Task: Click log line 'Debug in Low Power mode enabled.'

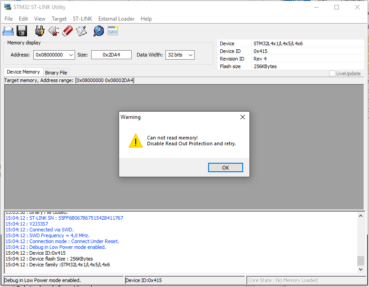Action: point(56,247)
